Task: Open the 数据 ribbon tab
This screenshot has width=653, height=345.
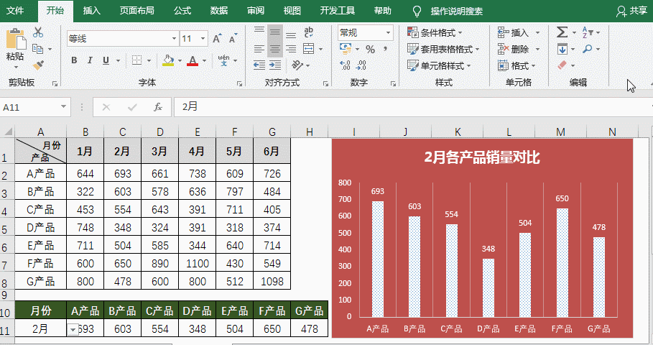Action: [218, 10]
